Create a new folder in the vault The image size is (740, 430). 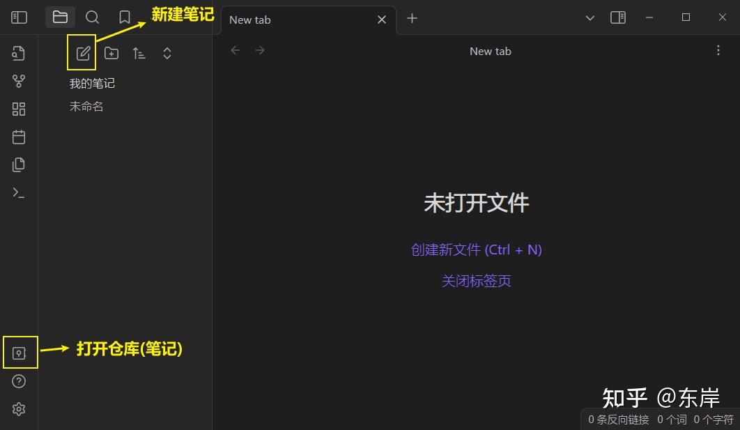[111, 52]
